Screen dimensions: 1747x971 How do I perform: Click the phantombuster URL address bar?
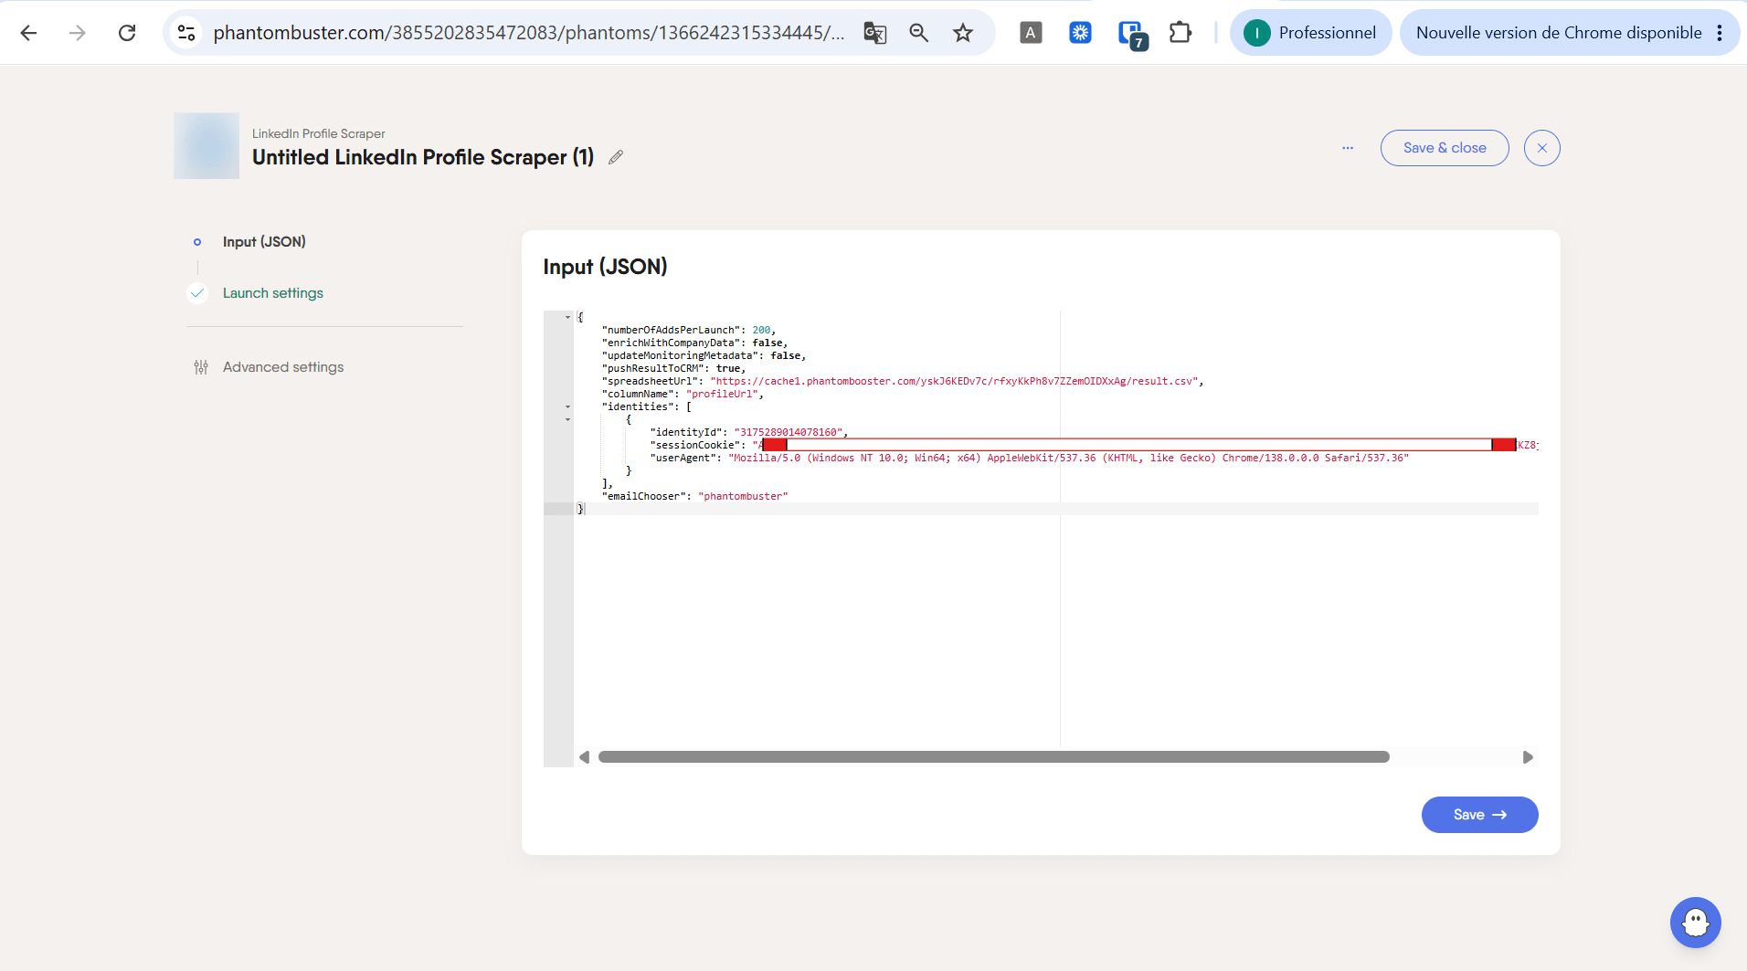click(x=528, y=33)
